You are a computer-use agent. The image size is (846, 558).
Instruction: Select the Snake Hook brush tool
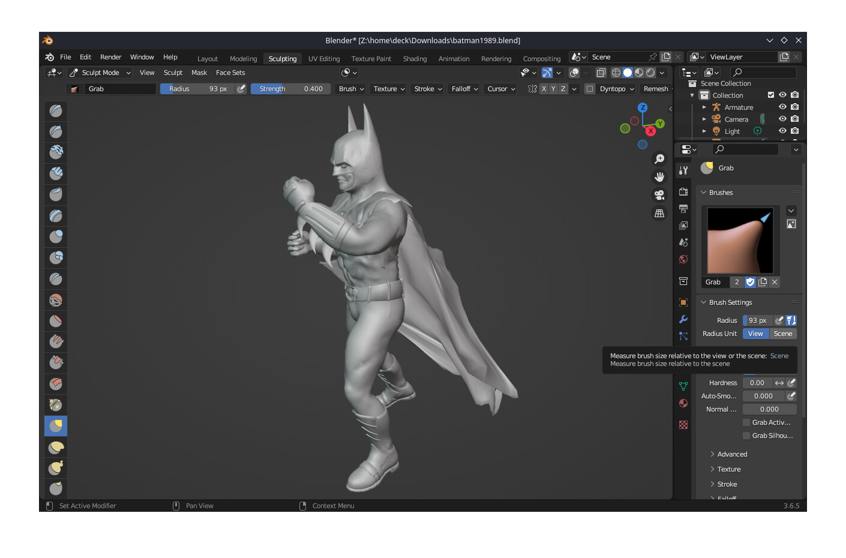56,468
